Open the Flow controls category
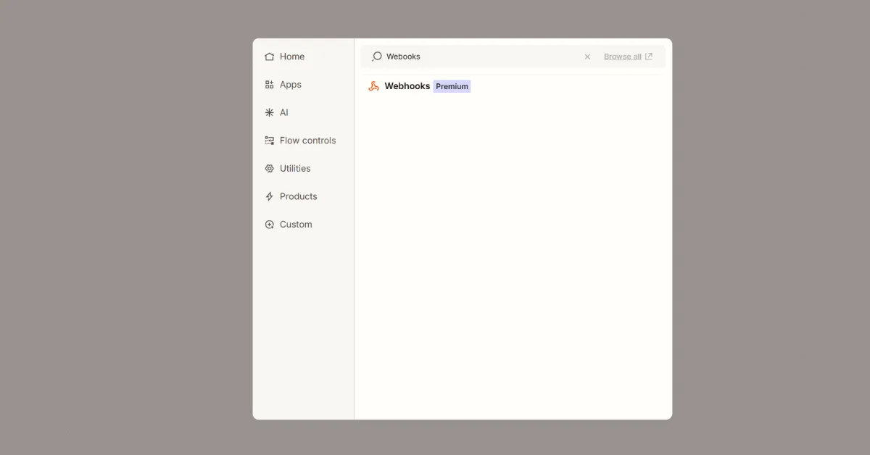 pyautogui.click(x=307, y=140)
